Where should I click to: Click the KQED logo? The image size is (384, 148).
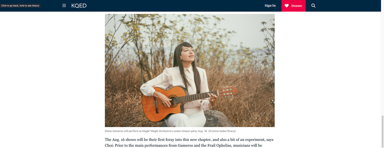(79, 6)
